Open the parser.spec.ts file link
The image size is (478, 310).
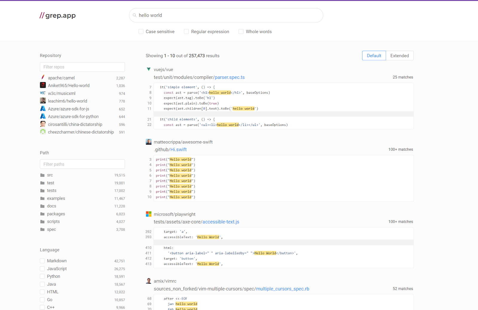pos(230,77)
